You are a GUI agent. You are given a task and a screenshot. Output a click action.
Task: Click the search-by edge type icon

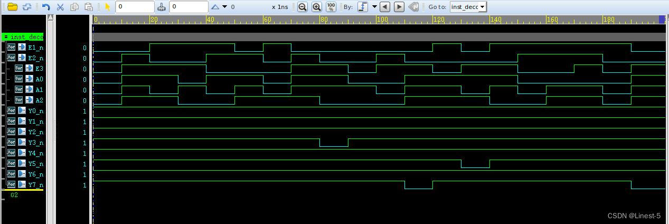pos(363,7)
